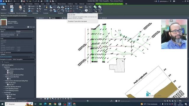Viewport: 189px width, 106px height.
Task: Switch to the Section 3 view tab
Action: pos(41,18)
